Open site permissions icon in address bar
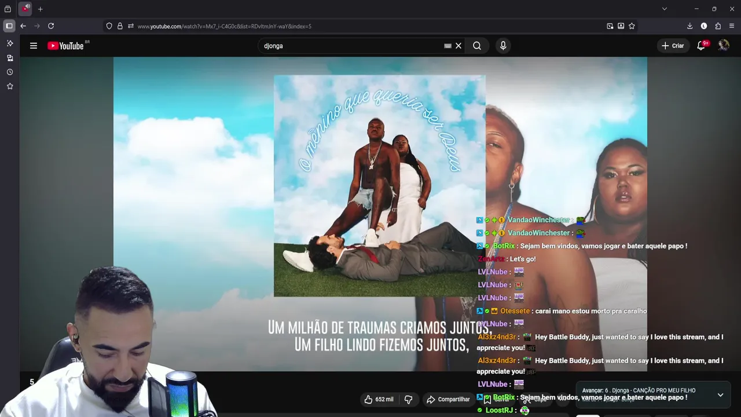 (131, 26)
